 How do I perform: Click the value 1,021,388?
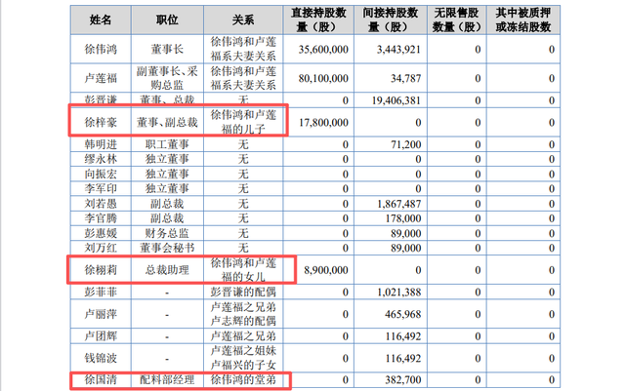[399, 293]
